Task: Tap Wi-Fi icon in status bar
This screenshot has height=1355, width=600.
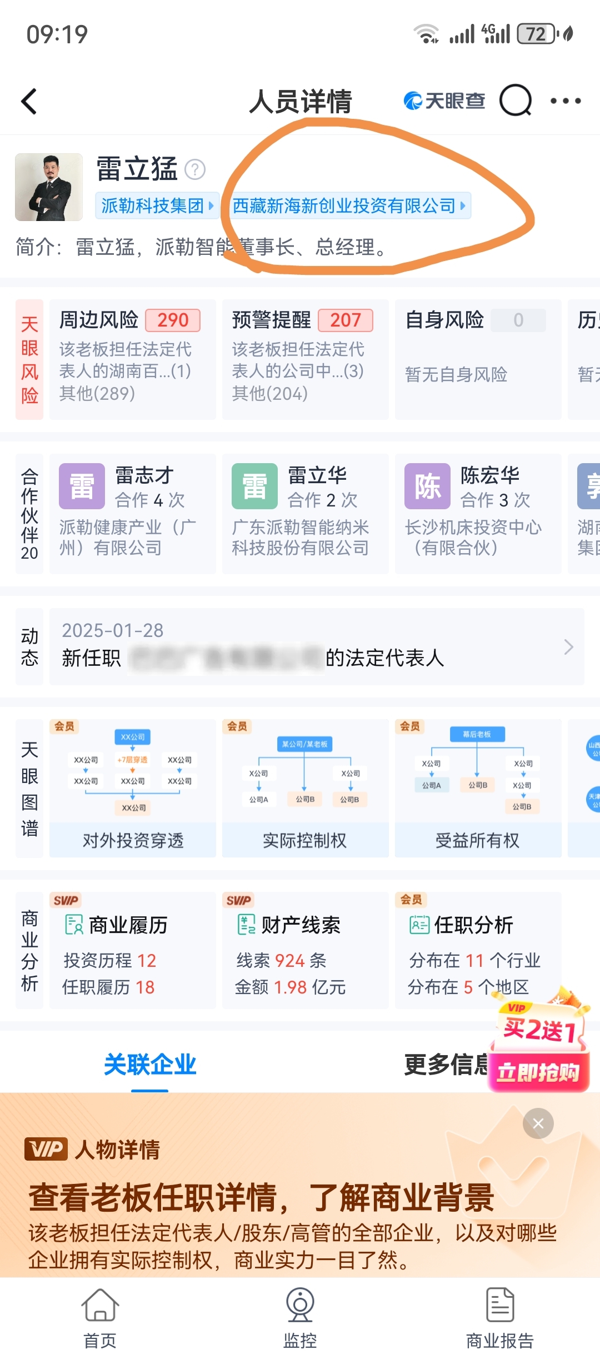Action: (427, 34)
